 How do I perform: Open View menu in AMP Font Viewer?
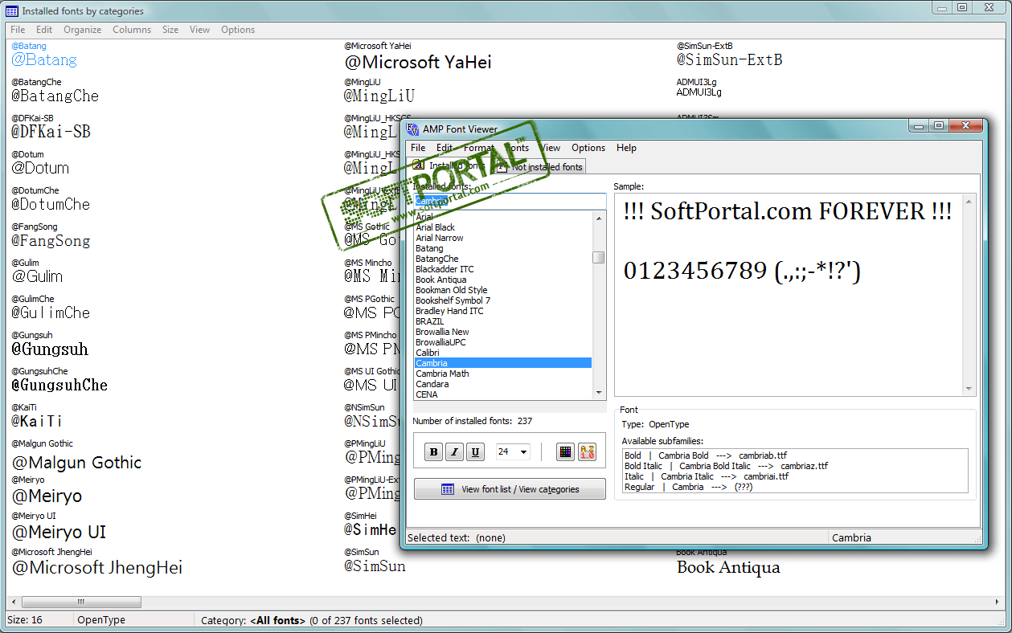551,148
